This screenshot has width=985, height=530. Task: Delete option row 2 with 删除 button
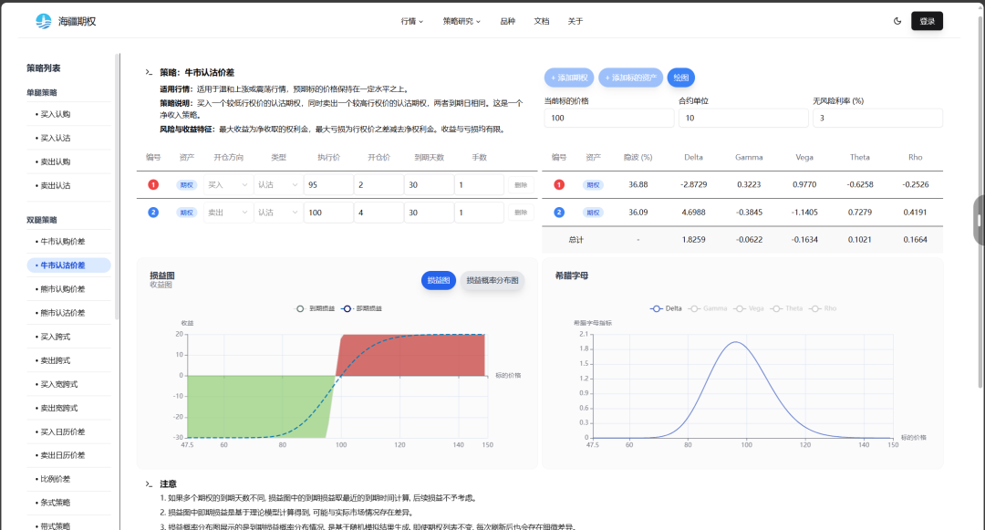point(521,213)
